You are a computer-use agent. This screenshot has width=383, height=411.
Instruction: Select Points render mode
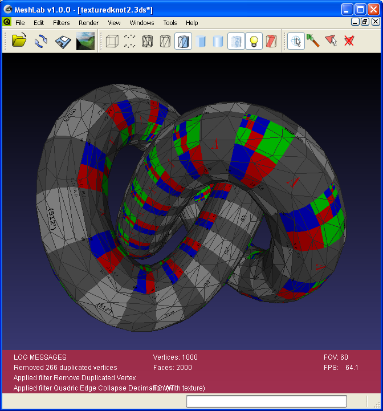pos(130,41)
